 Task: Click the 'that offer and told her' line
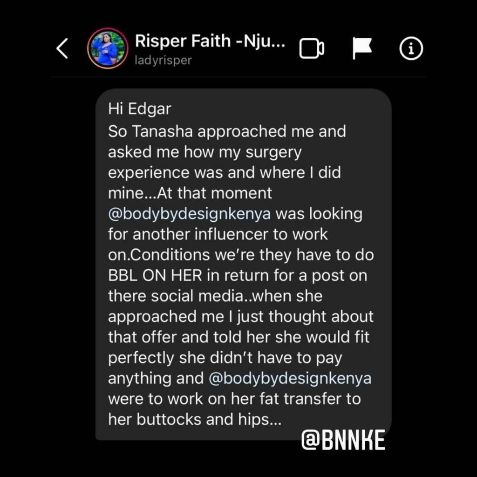238,337
